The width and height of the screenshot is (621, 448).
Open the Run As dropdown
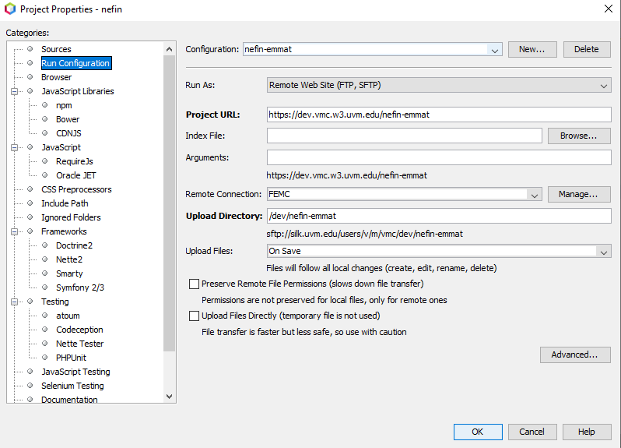[604, 85]
